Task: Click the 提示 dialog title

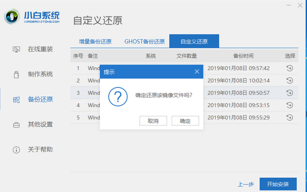Action: 109,72
